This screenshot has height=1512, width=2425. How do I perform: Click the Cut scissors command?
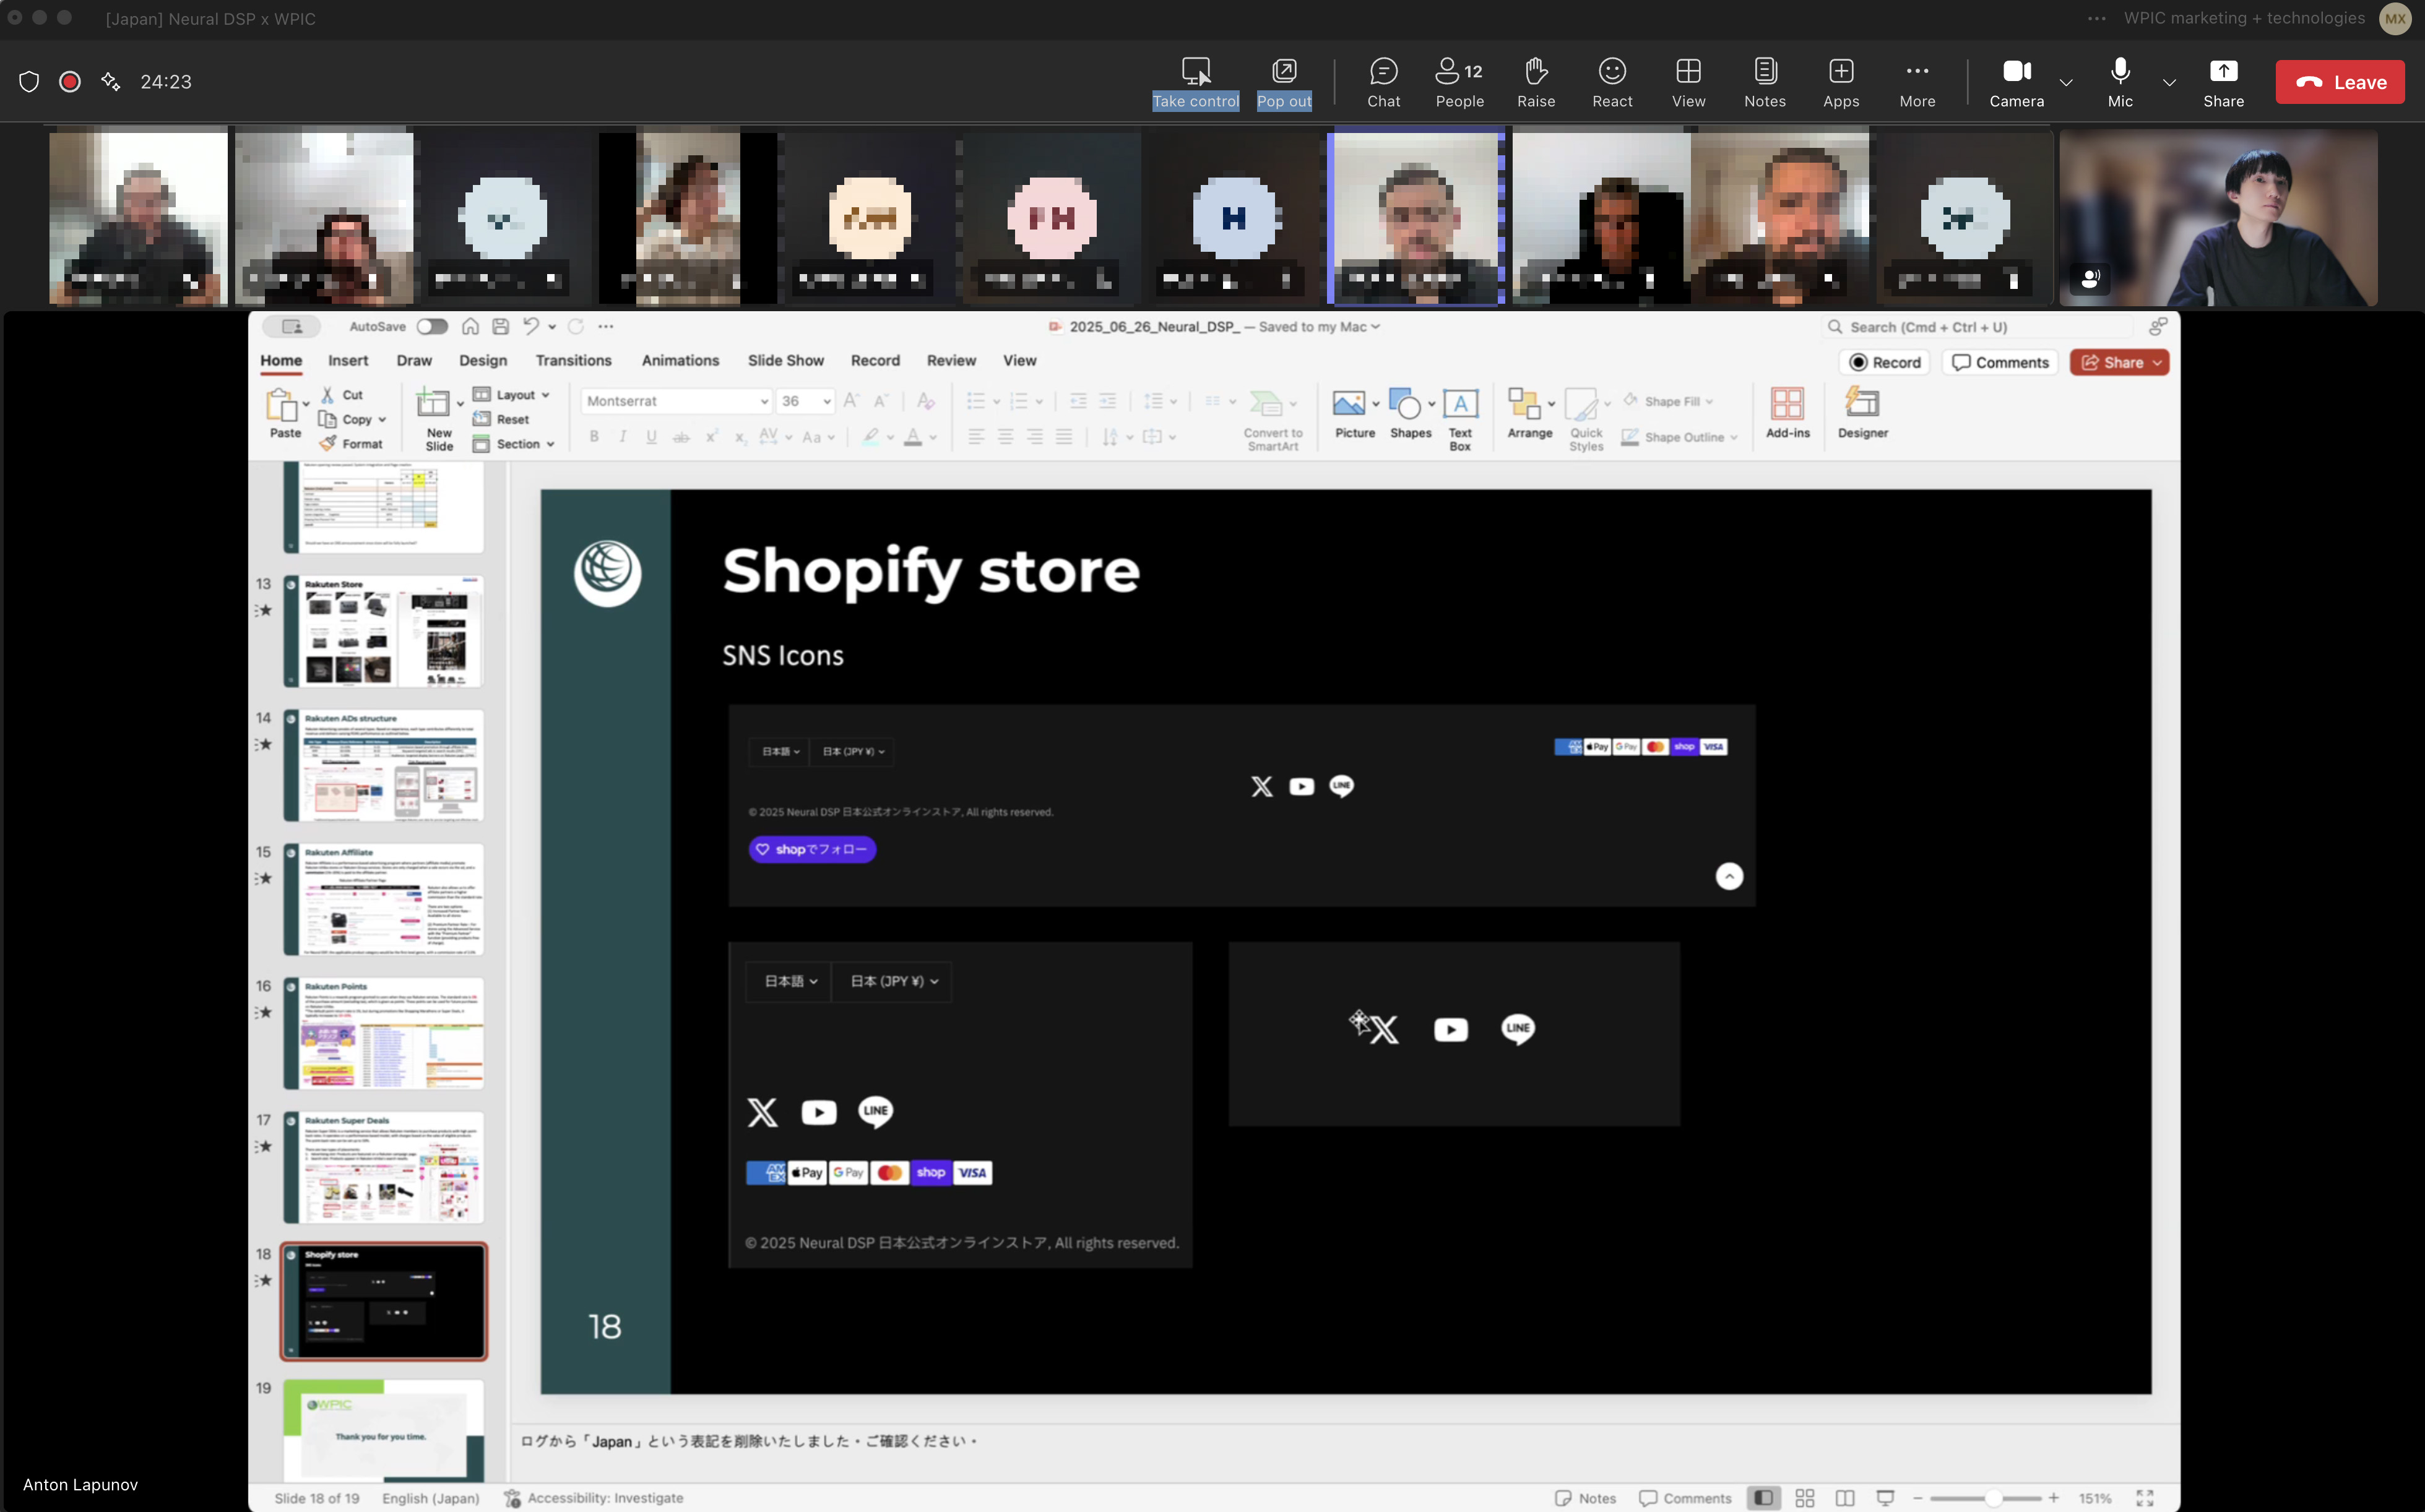(342, 395)
